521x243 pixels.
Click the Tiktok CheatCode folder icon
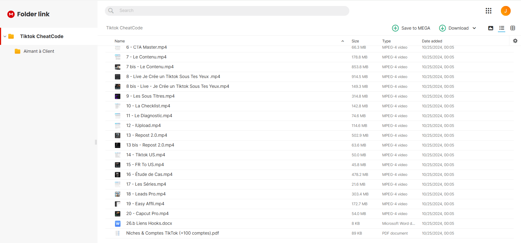[11, 36]
